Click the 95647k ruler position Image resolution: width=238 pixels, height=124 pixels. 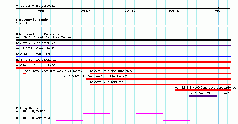85,11
